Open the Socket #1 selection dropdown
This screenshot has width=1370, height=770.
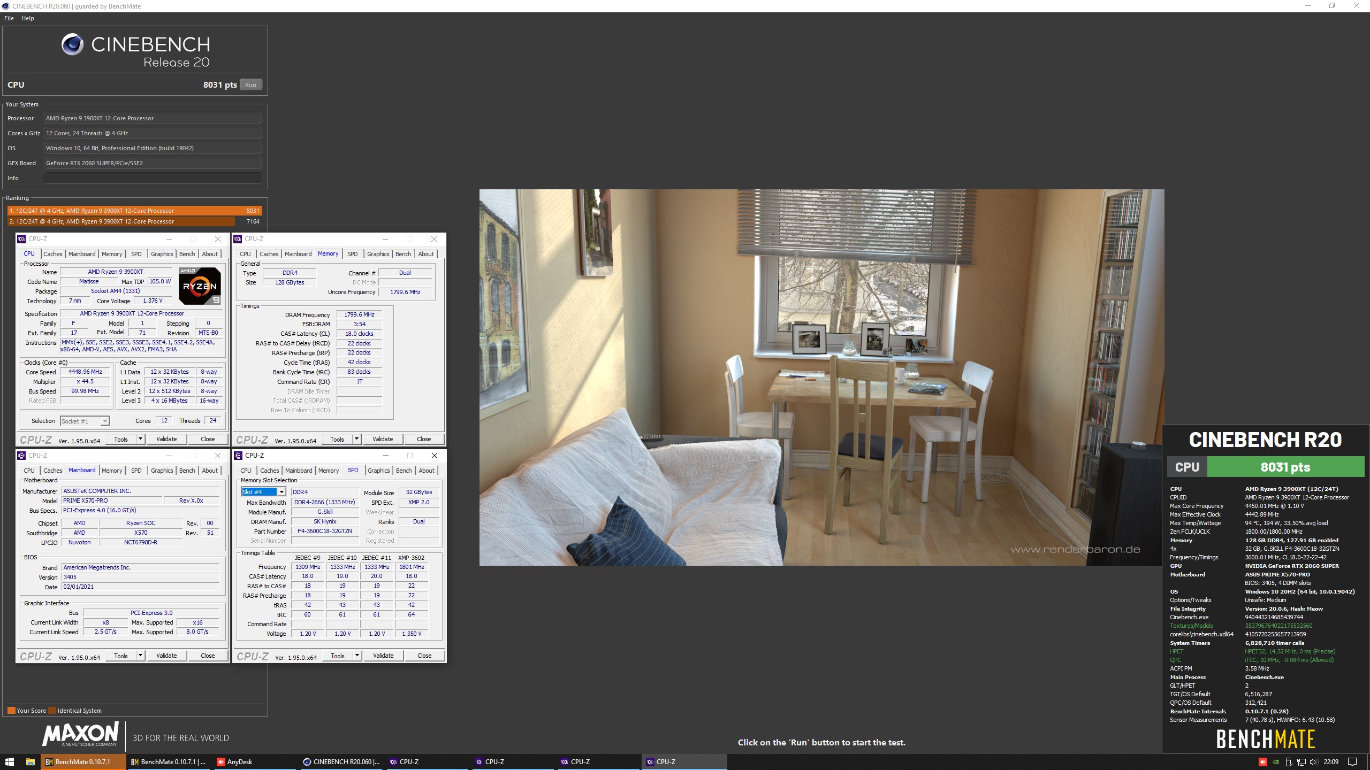point(105,421)
